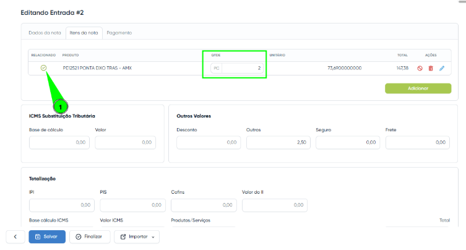Open the Pagamento tab
Screen dimensions: 466x250
[119, 33]
